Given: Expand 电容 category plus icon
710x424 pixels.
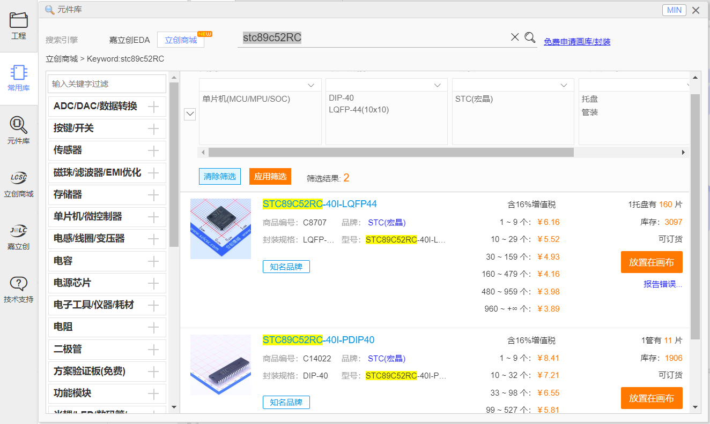Looking at the screenshot, I should 153,261.
